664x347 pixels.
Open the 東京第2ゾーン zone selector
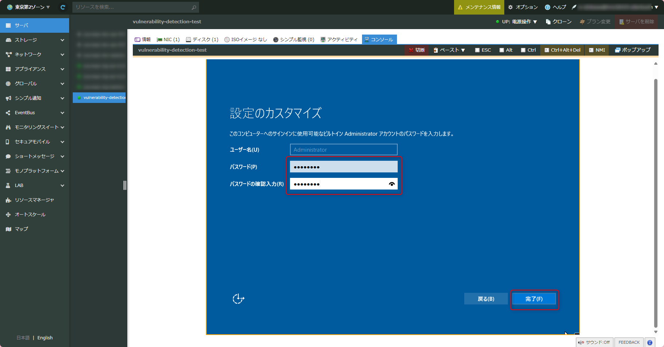click(27, 7)
